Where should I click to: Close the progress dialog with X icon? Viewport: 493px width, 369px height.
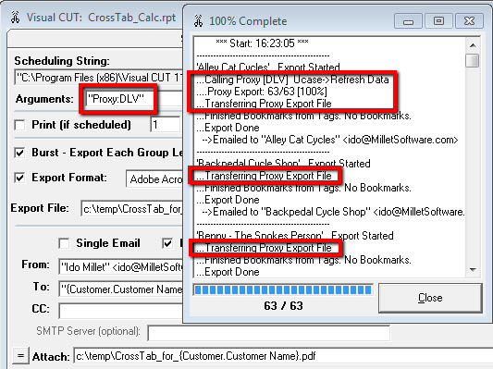click(469, 21)
